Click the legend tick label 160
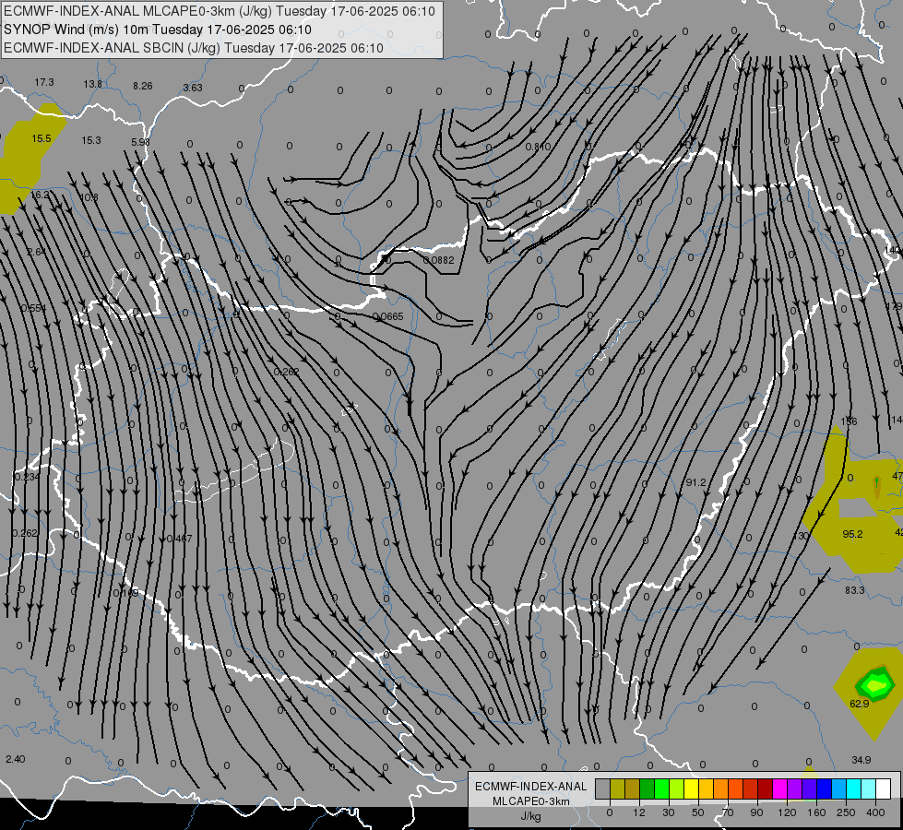 (816, 812)
